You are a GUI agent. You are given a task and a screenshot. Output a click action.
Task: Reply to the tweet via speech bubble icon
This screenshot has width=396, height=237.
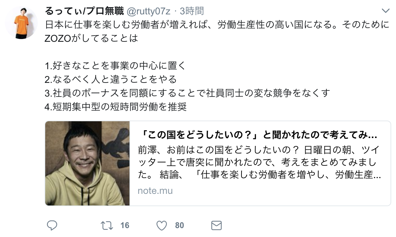coord(52,225)
